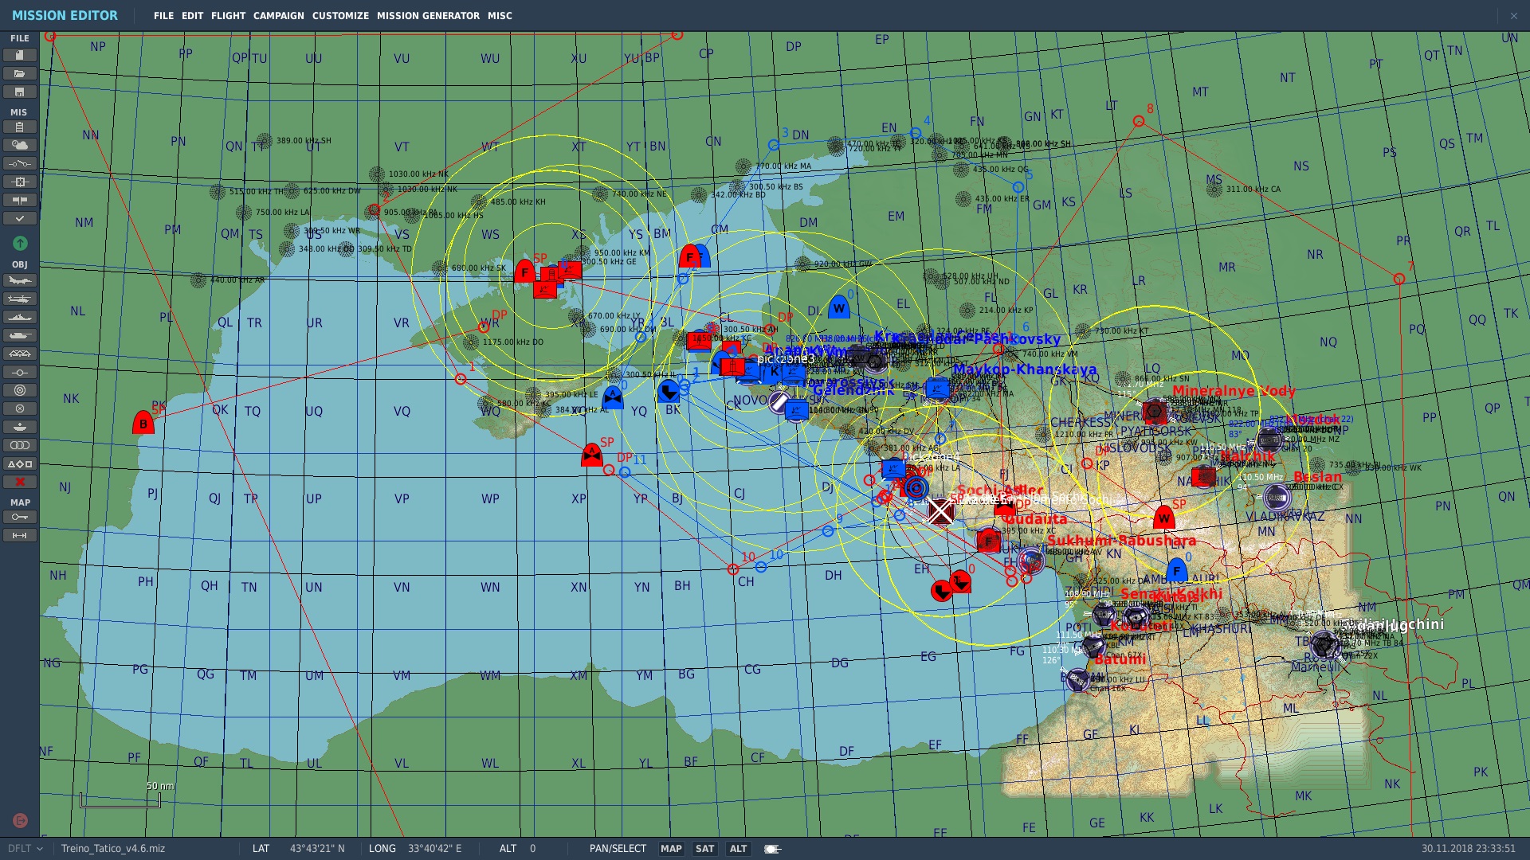The height and width of the screenshot is (860, 1530).
Task: Open the CAMPAIGN menu
Action: (x=278, y=16)
